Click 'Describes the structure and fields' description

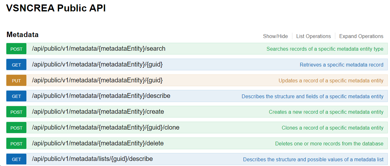coord(312,96)
